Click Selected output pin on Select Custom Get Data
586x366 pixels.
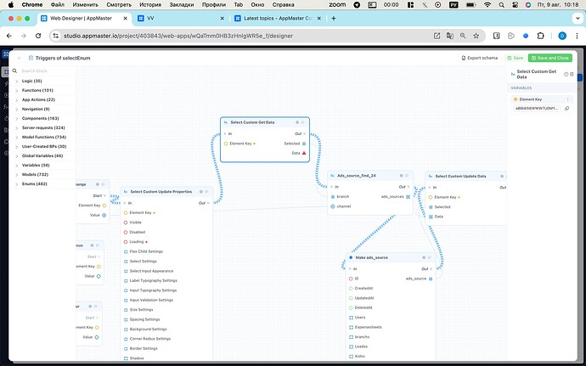coord(304,144)
